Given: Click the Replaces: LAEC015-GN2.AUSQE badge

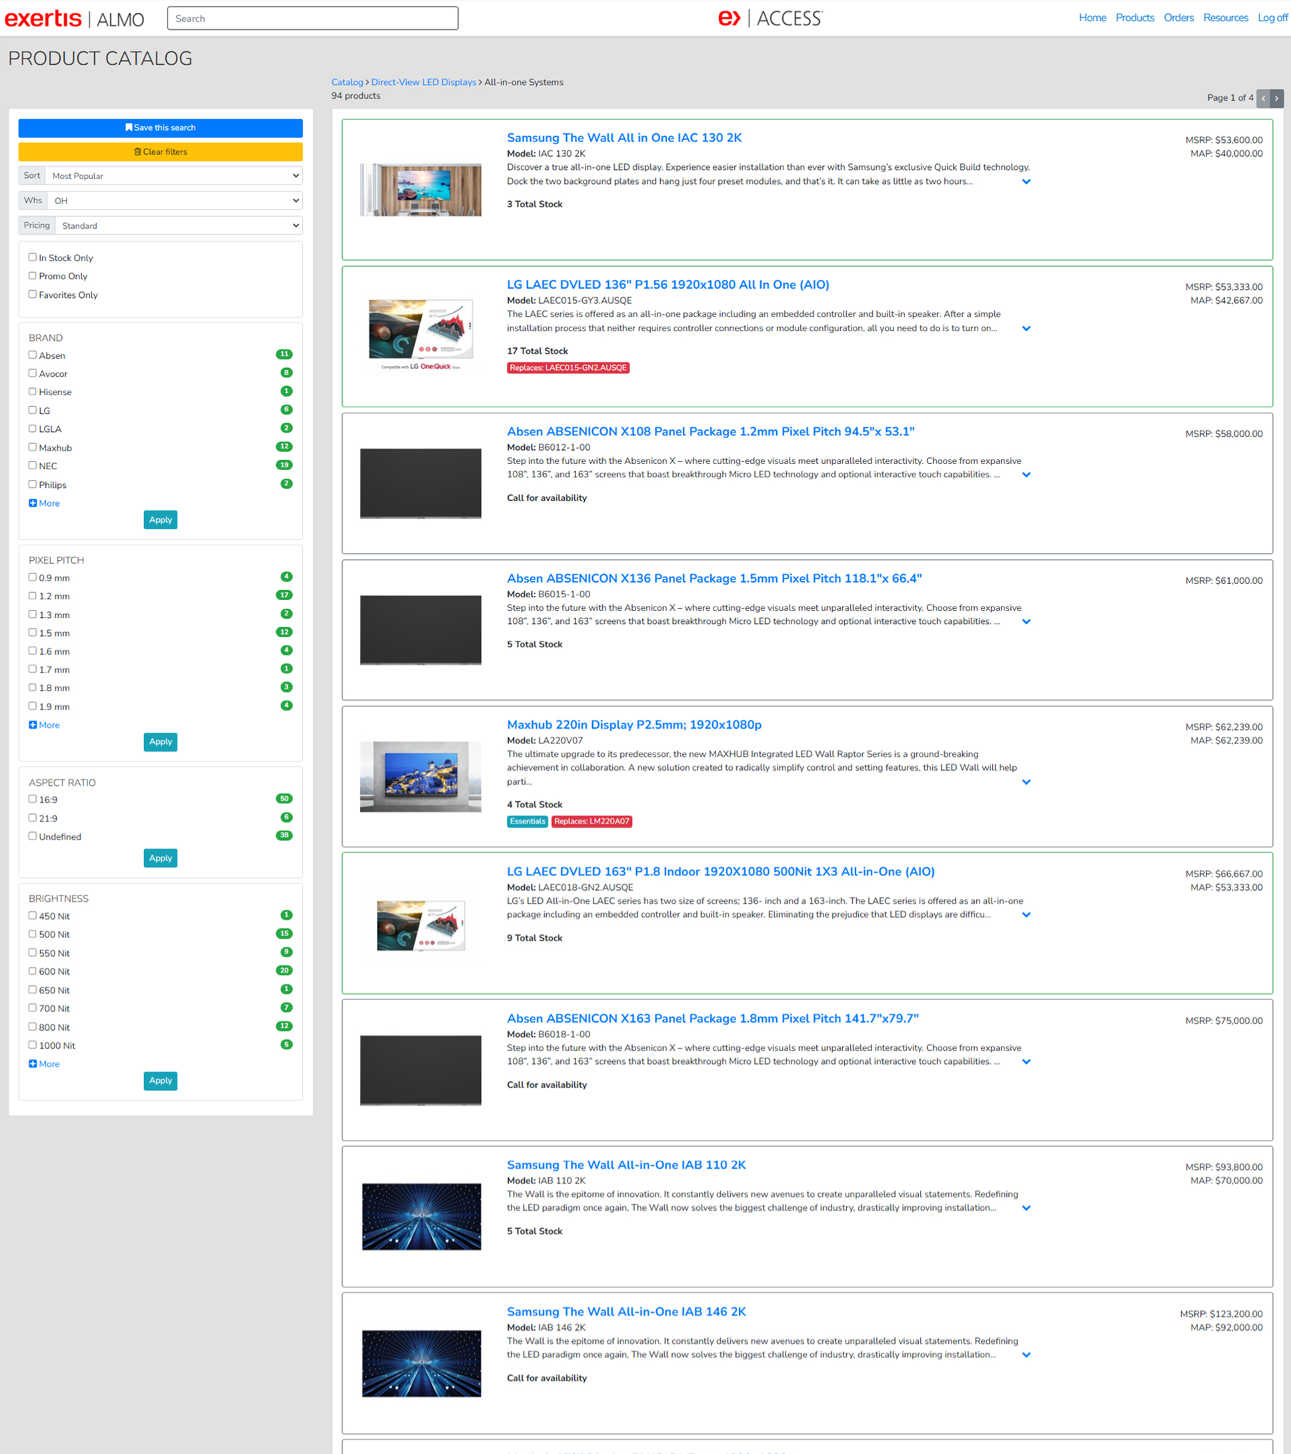Looking at the screenshot, I should tap(568, 368).
